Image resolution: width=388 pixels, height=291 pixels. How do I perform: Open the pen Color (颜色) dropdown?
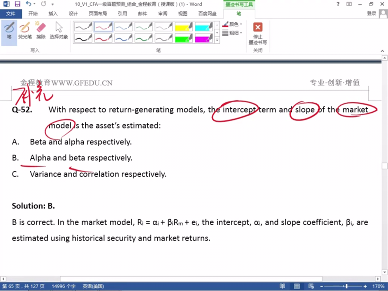tap(232, 24)
